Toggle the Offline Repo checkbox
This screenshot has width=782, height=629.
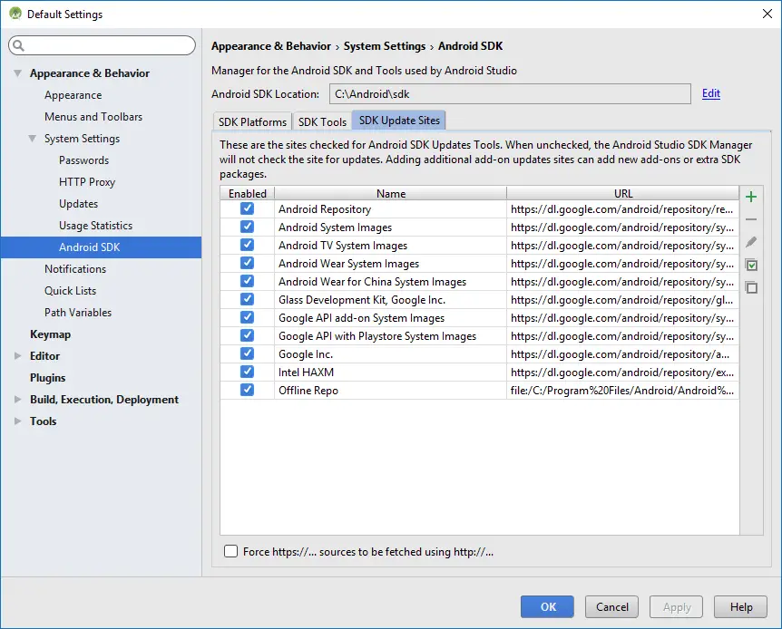247,390
